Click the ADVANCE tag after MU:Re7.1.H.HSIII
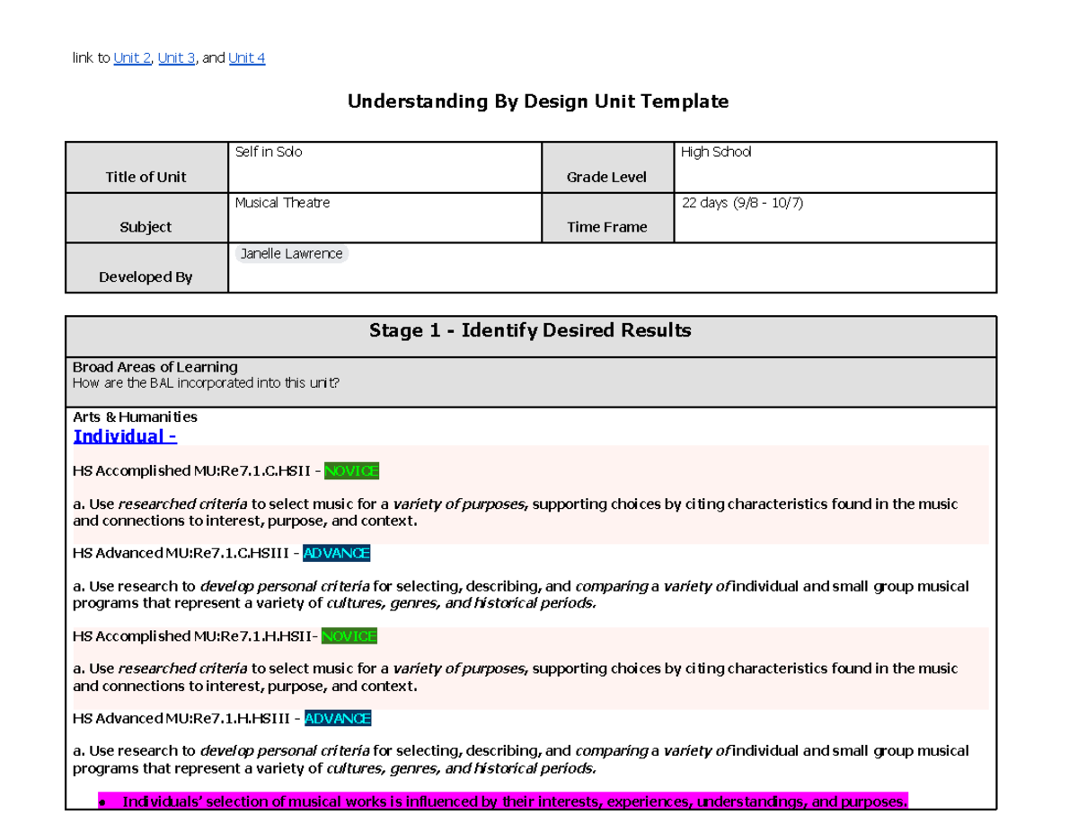 pyautogui.click(x=338, y=719)
